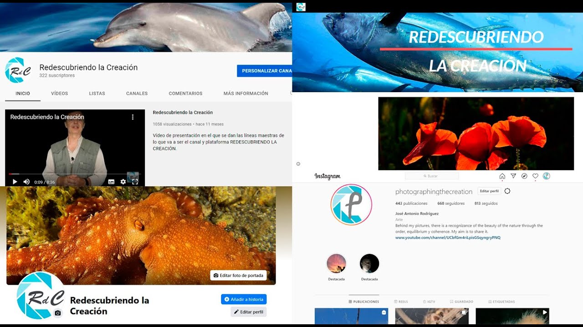Screen dimensions: 583x327
Task: Open the third Instagram post with video icon
Action: (512, 316)
